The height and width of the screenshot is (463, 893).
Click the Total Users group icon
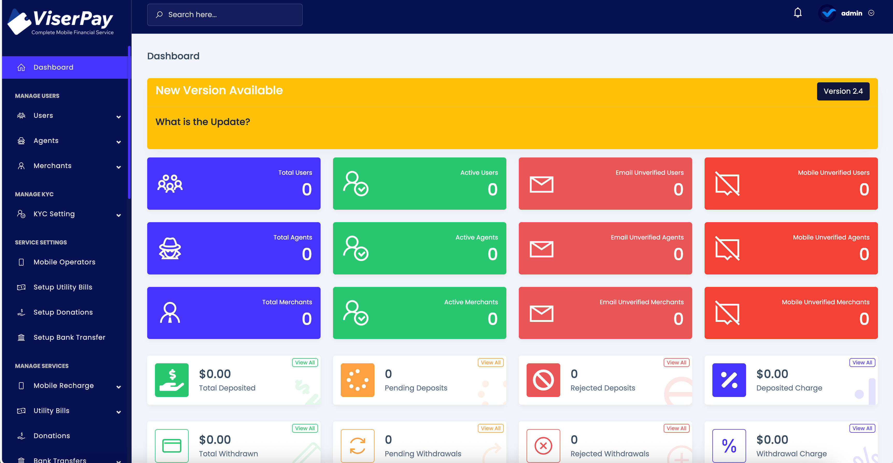[x=170, y=184]
